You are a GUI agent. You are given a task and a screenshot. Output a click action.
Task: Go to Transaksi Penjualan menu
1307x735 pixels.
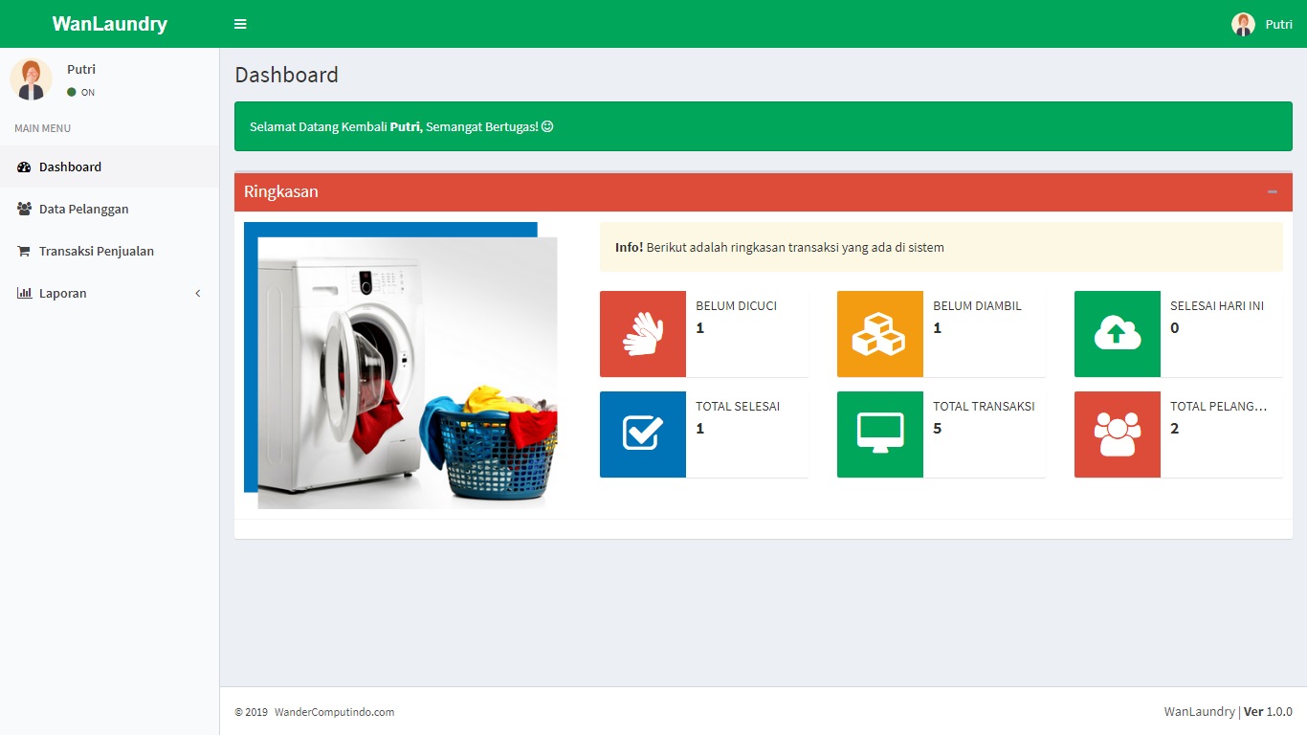(x=96, y=252)
